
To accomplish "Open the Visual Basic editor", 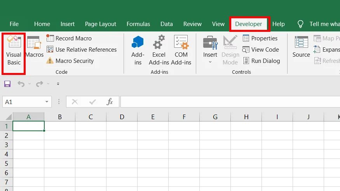I will click(14, 50).
